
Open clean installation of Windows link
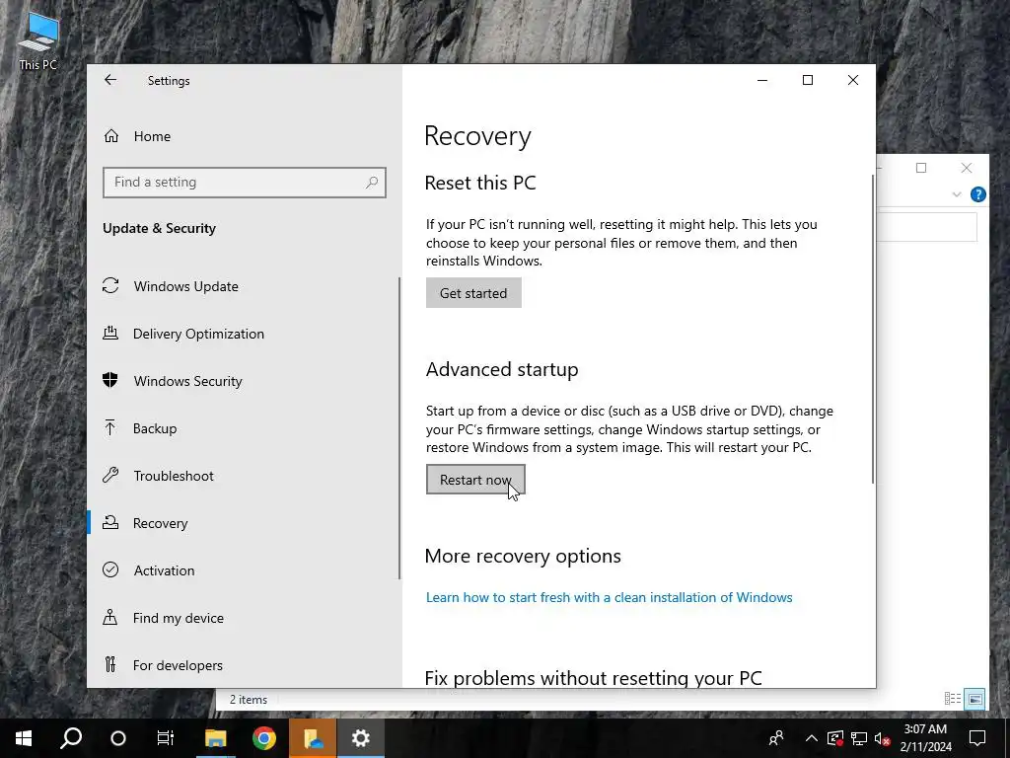click(x=609, y=597)
